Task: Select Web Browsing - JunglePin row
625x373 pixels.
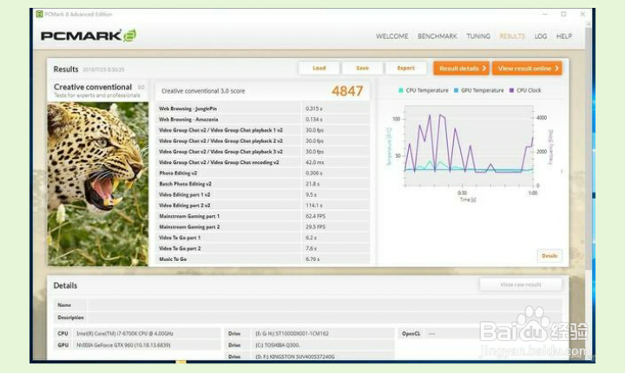Action: [262, 108]
